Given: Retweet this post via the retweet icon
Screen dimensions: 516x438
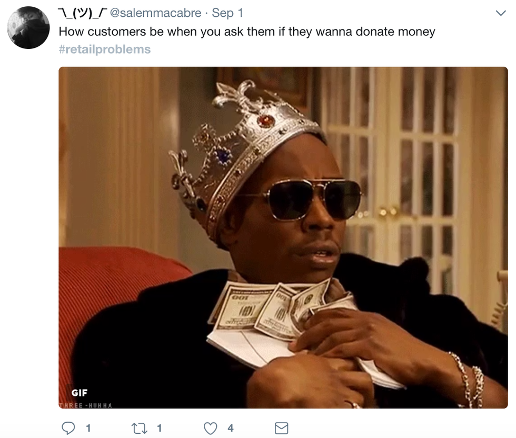Looking at the screenshot, I should pyautogui.click(x=139, y=428).
